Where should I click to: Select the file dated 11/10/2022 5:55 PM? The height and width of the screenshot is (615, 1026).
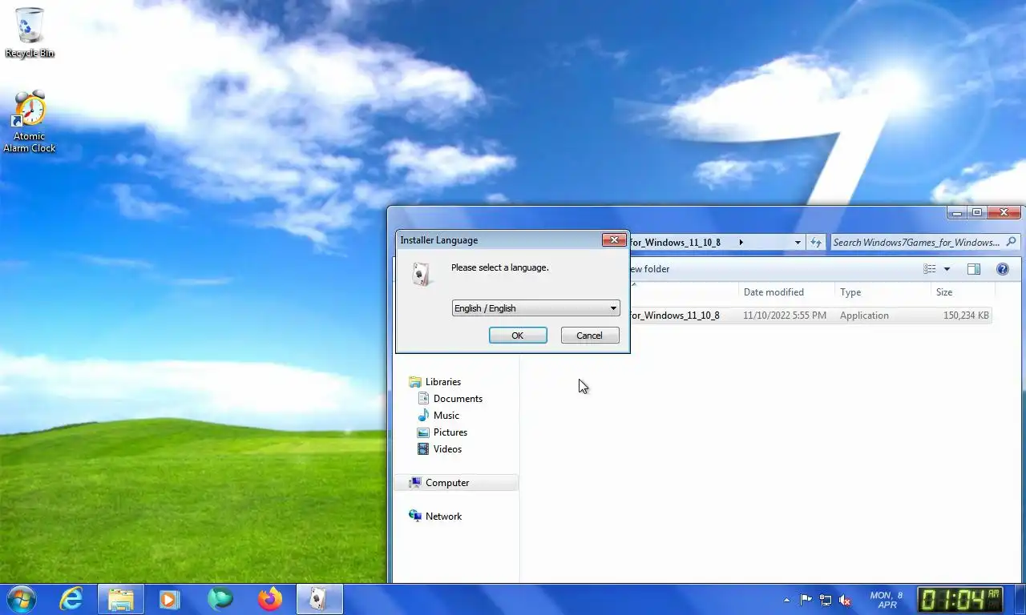pyautogui.click(x=785, y=316)
